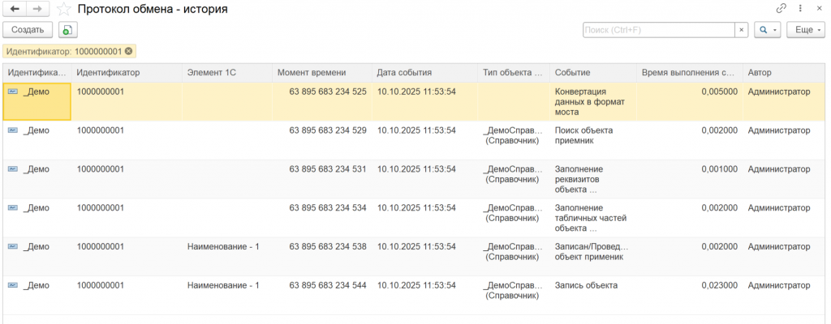Screen dimensions: 831x324
Task: Focus the Поиск (Ctrl+F) search field
Action: coord(658,30)
